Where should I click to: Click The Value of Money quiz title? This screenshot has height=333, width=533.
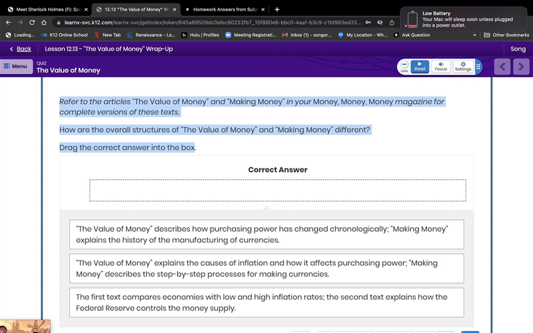69,71
